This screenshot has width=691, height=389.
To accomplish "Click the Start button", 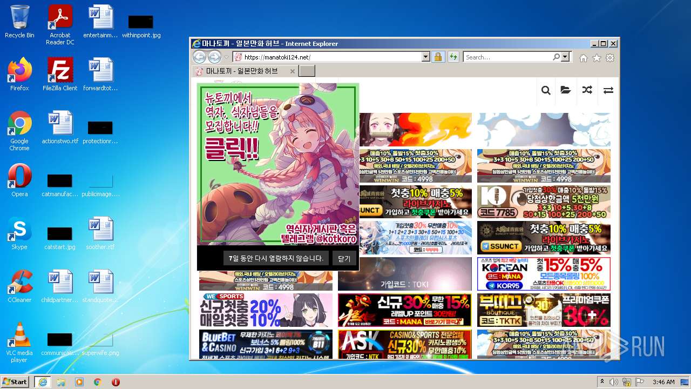I will pyautogui.click(x=15, y=381).
